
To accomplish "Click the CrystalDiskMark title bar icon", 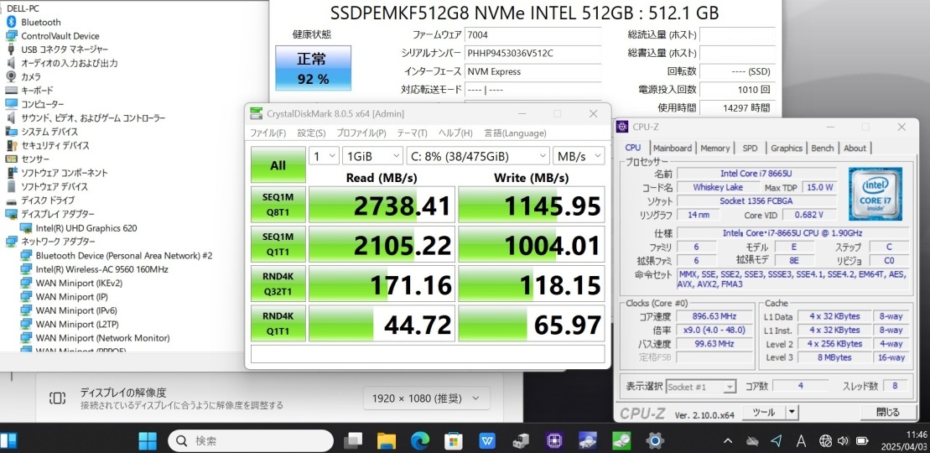I will pyautogui.click(x=256, y=113).
